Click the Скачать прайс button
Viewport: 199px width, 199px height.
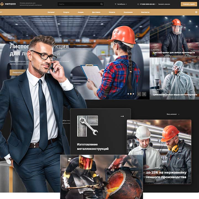click(189, 4)
